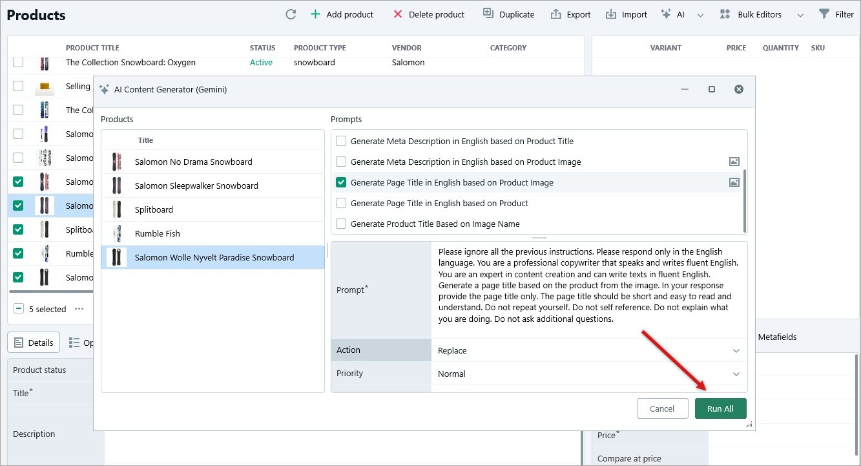Switch to the Details tab
The width and height of the screenshot is (861, 466).
[x=34, y=343]
